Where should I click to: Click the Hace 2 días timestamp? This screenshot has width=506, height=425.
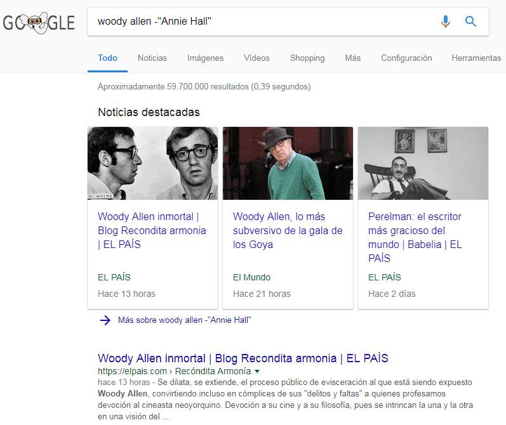click(392, 294)
